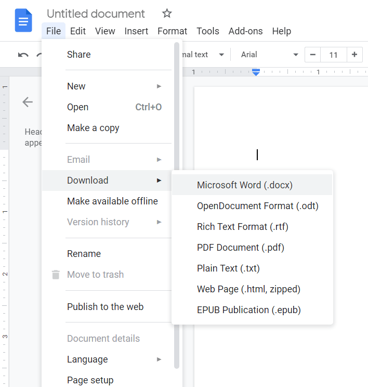Download as Plain Text (.txt)
The image size is (368, 387).
(x=252, y=268)
